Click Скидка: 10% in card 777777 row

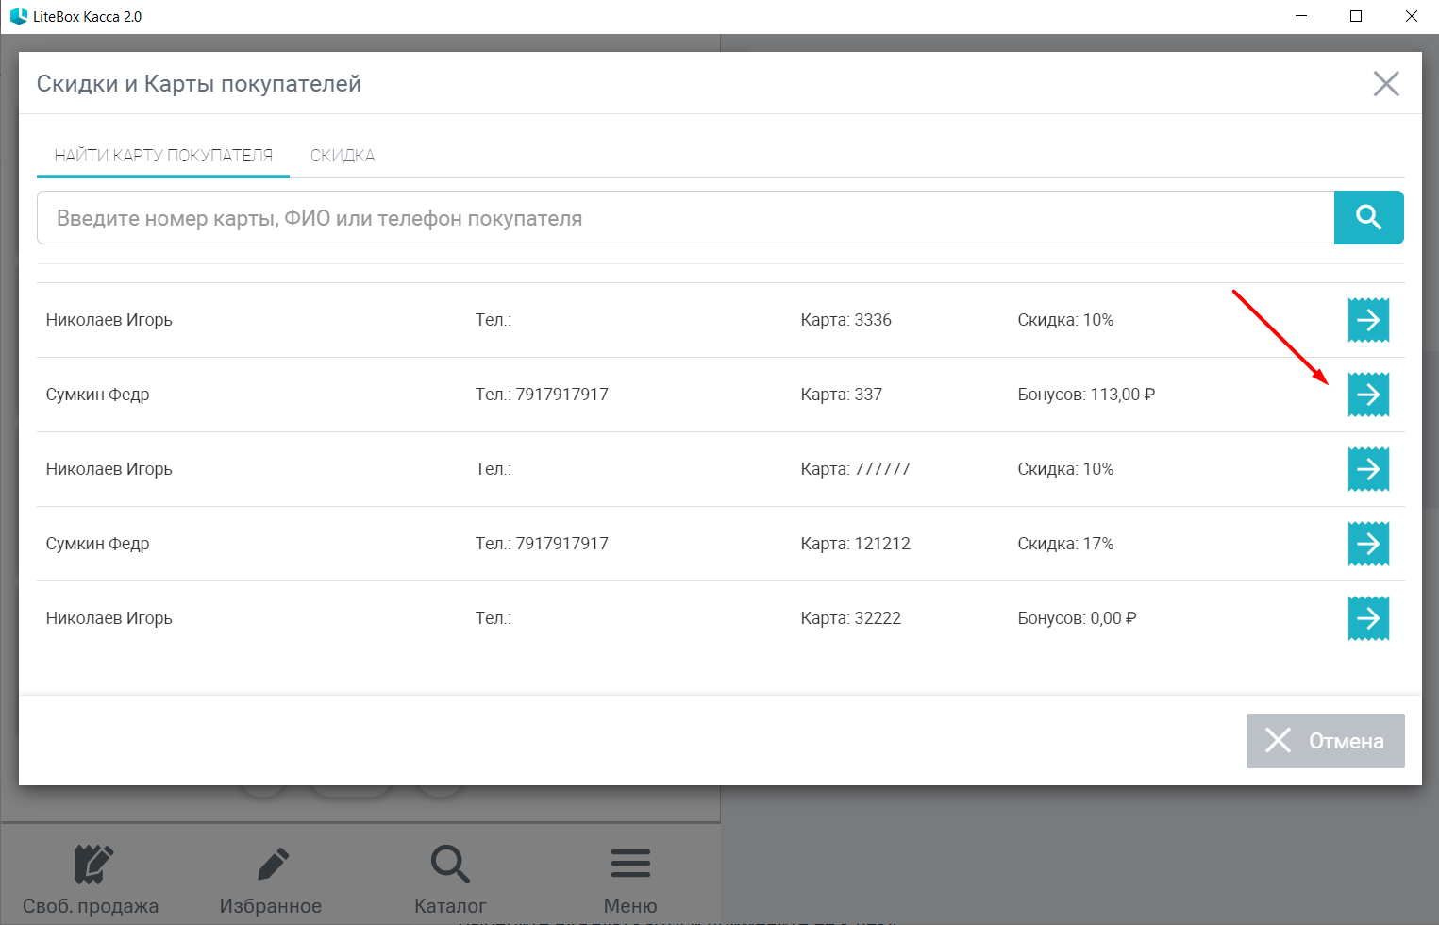tap(1065, 469)
